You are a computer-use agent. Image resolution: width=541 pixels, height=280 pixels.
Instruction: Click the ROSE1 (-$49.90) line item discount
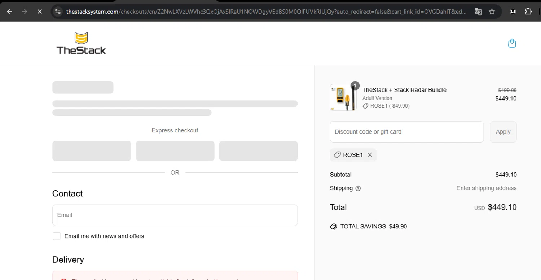(386, 106)
